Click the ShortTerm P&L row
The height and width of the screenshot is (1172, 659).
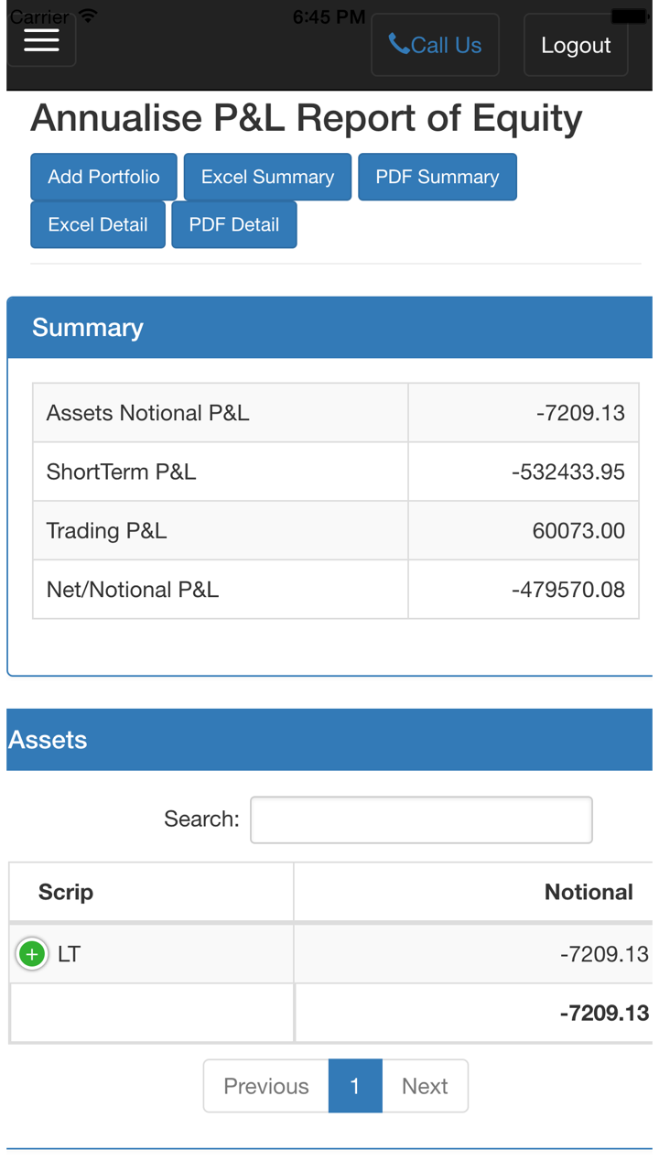pos(335,472)
